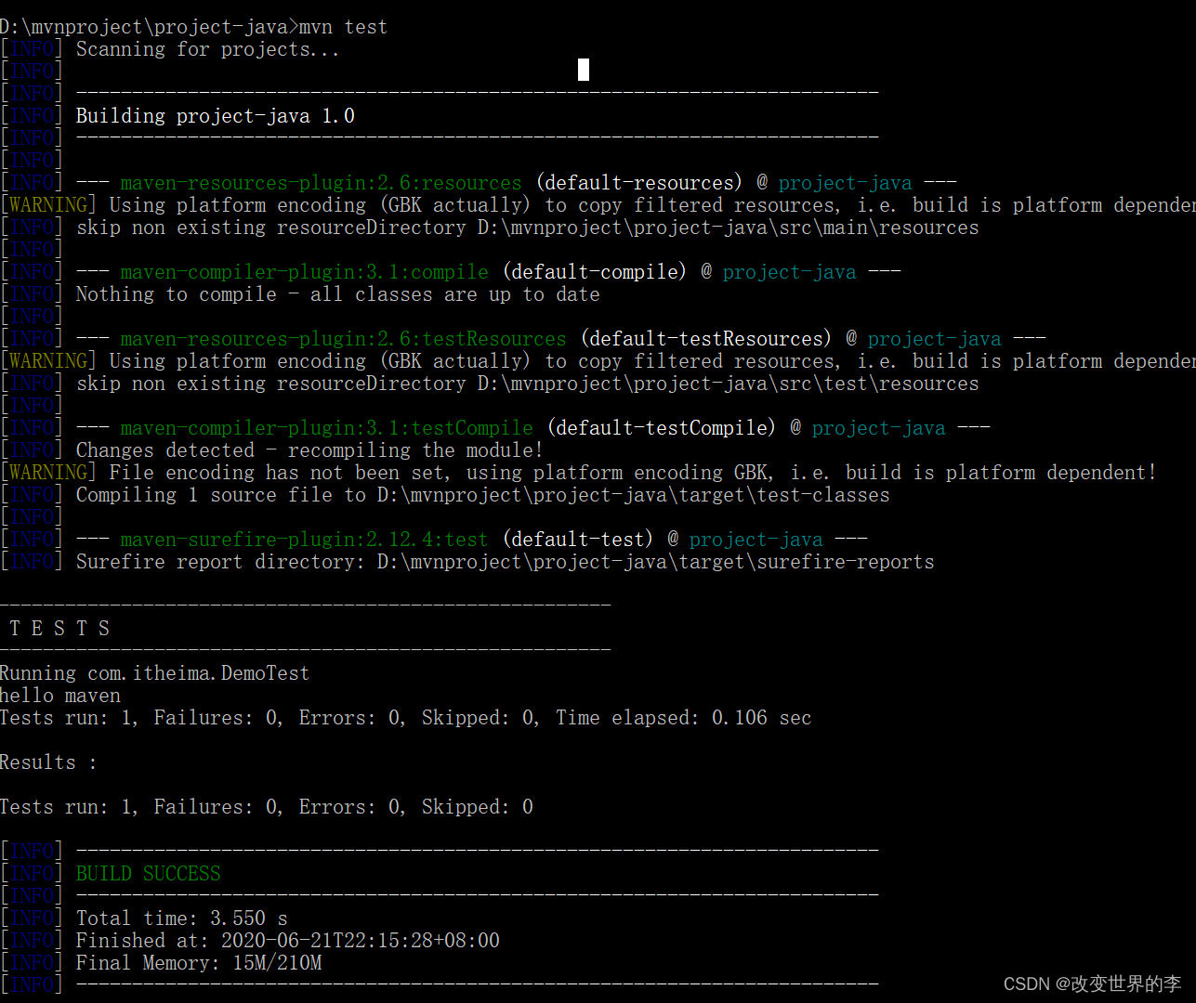
Task: Click 'Changes detected - recompiling the module!' line
Action: tap(309, 450)
